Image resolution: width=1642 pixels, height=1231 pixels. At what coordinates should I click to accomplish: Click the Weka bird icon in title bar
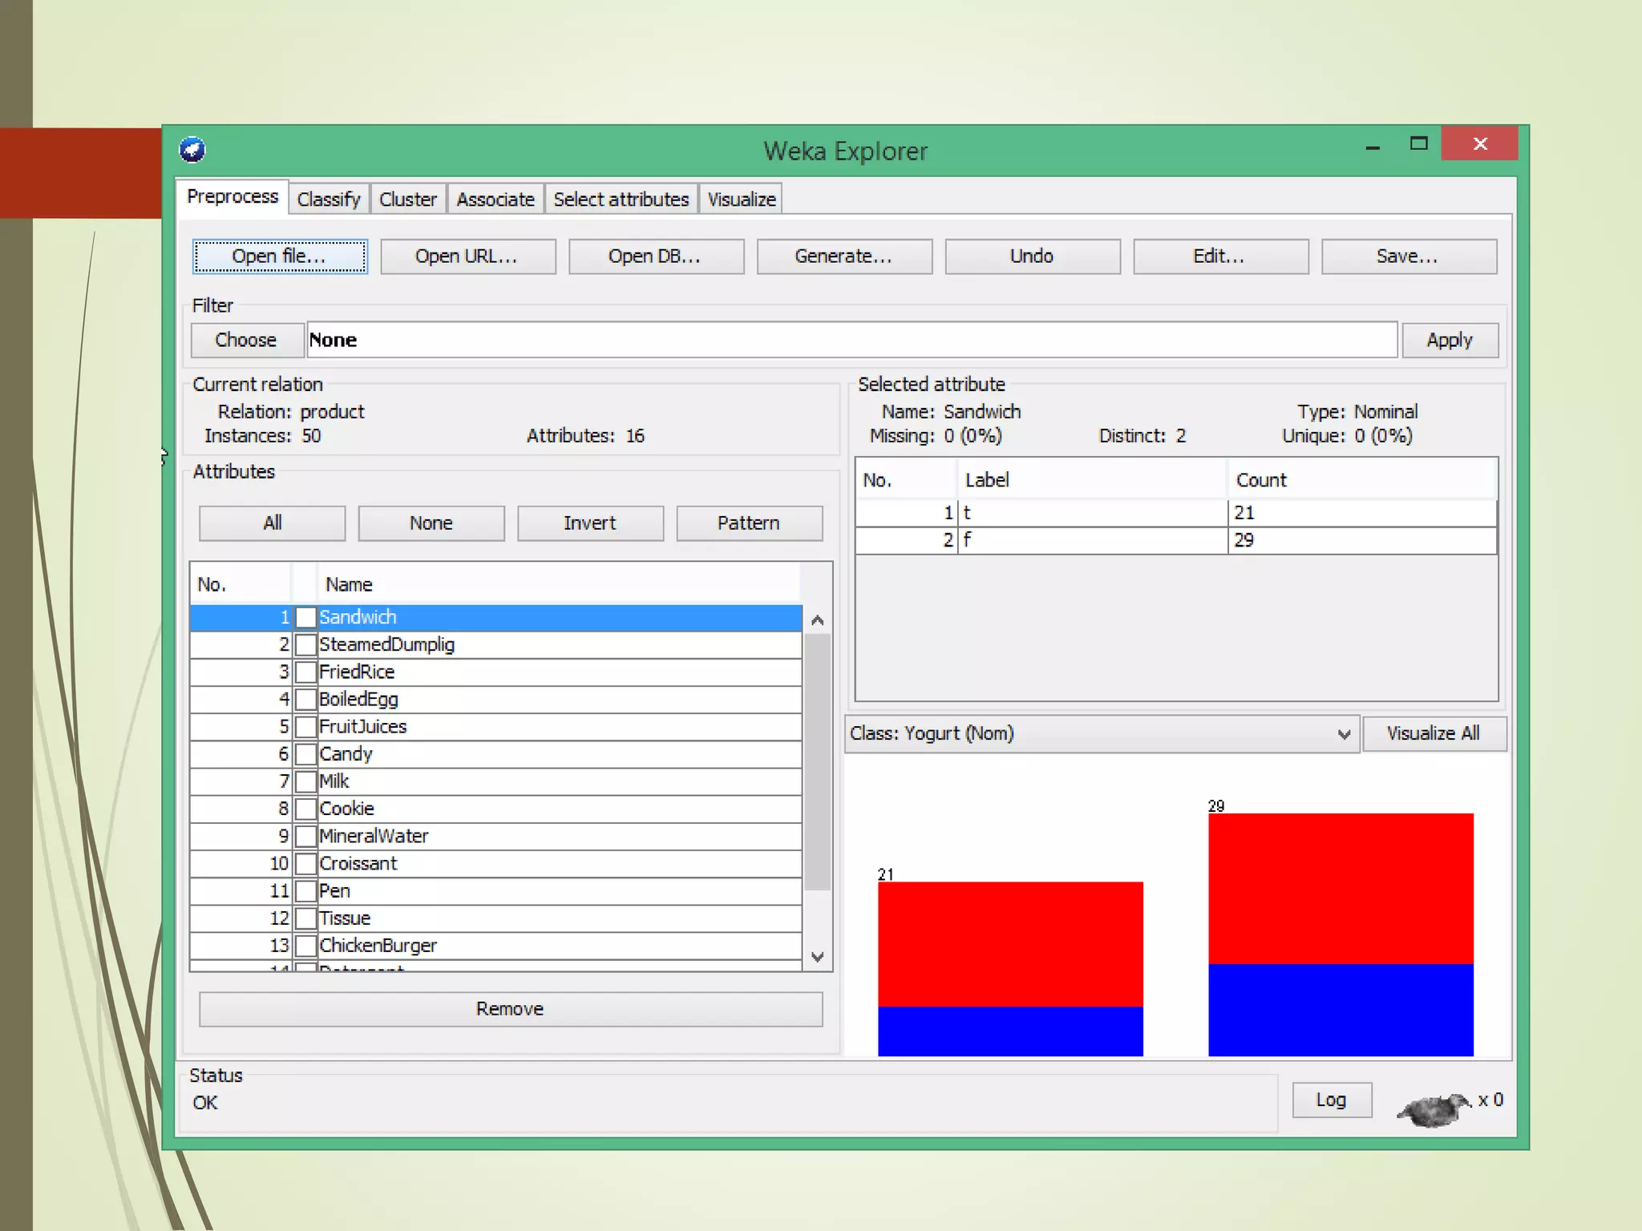click(x=192, y=150)
